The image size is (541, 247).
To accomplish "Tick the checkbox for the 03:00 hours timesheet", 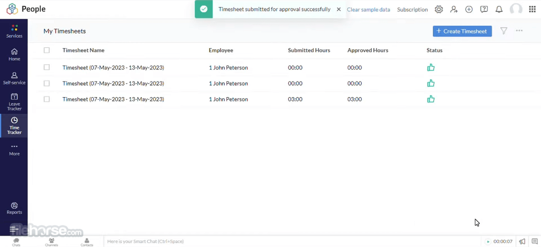I will click(46, 99).
